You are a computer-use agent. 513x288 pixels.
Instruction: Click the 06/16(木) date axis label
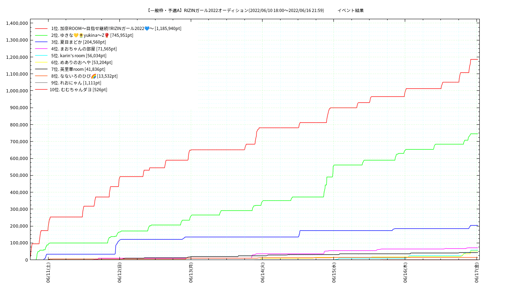point(405,273)
